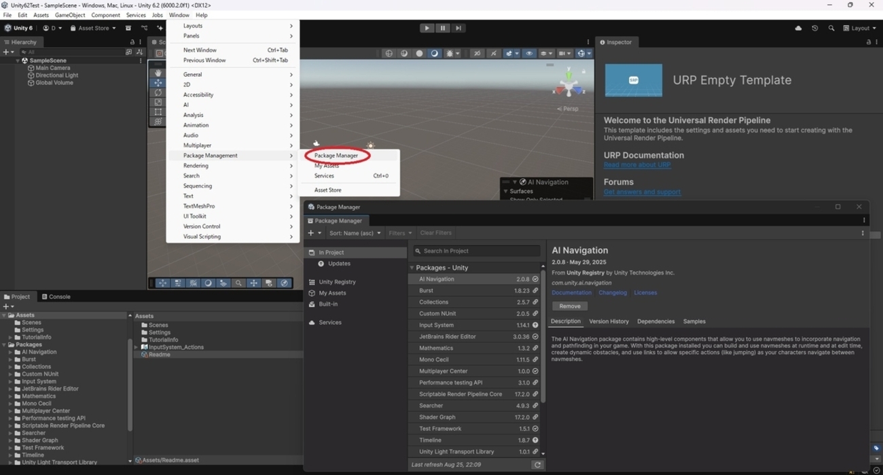Open the Visual Scripting submenu
Screen dimensions: 883x475
tap(233, 236)
